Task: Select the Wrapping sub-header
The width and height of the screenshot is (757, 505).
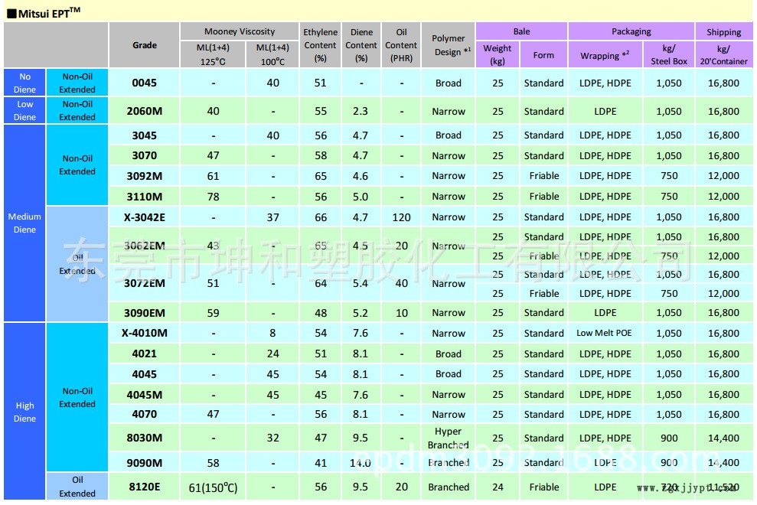Action: 604,55
